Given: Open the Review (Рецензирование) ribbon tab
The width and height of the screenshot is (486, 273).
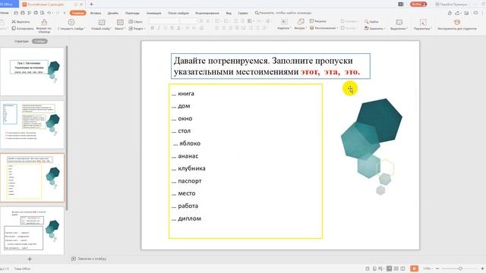Looking at the screenshot, I should click(x=207, y=13).
